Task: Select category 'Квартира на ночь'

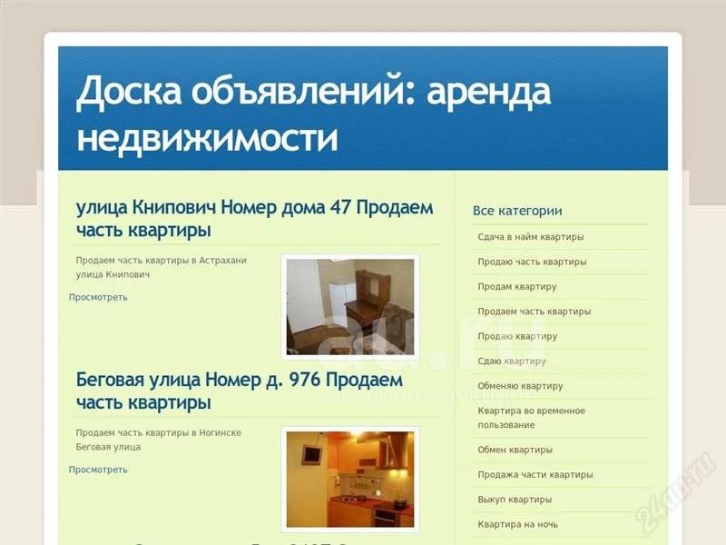Action: (x=518, y=525)
